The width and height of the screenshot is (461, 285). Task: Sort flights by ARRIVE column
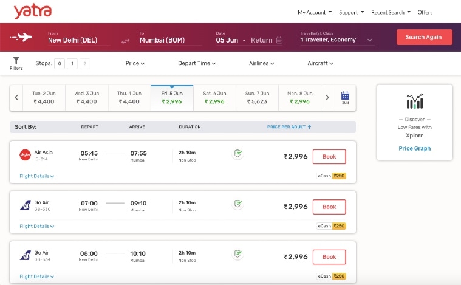click(137, 127)
